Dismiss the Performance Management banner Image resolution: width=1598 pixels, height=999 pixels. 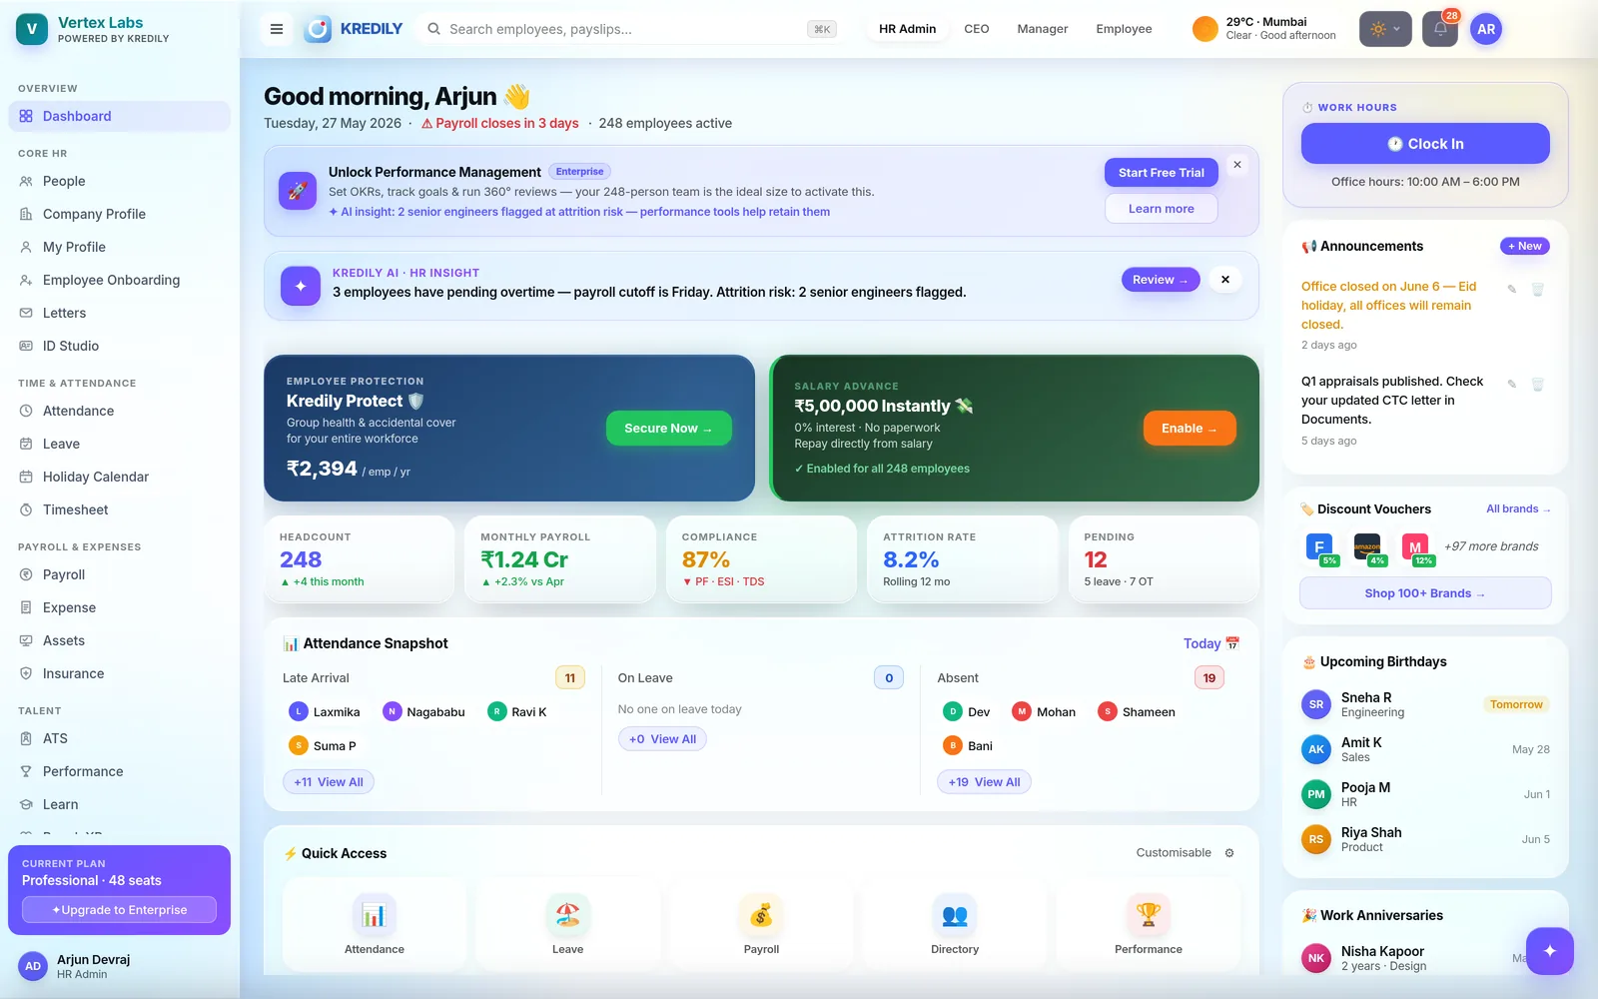click(1237, 165)
